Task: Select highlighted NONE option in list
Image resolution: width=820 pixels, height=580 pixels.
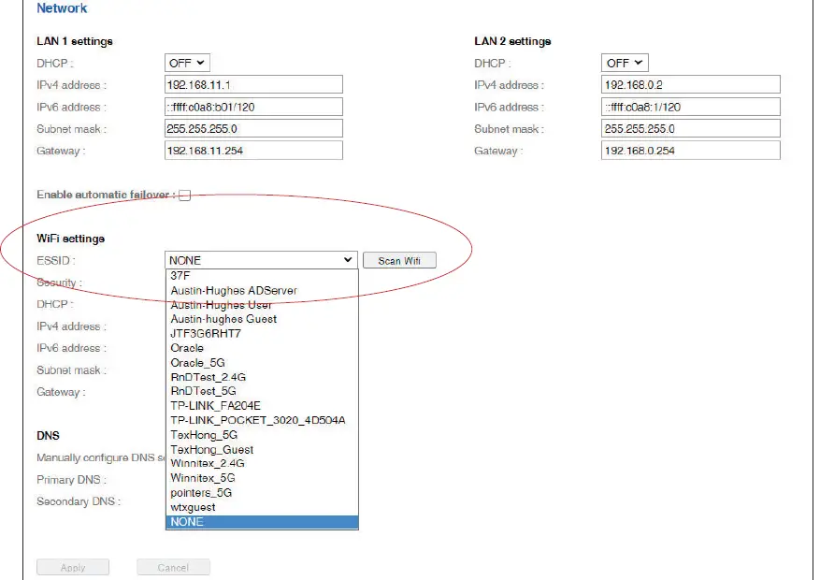Action: click(262, 522)
